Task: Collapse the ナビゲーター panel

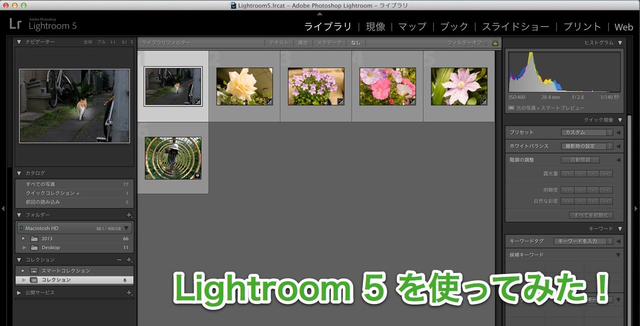Action: tap(19, 42)
